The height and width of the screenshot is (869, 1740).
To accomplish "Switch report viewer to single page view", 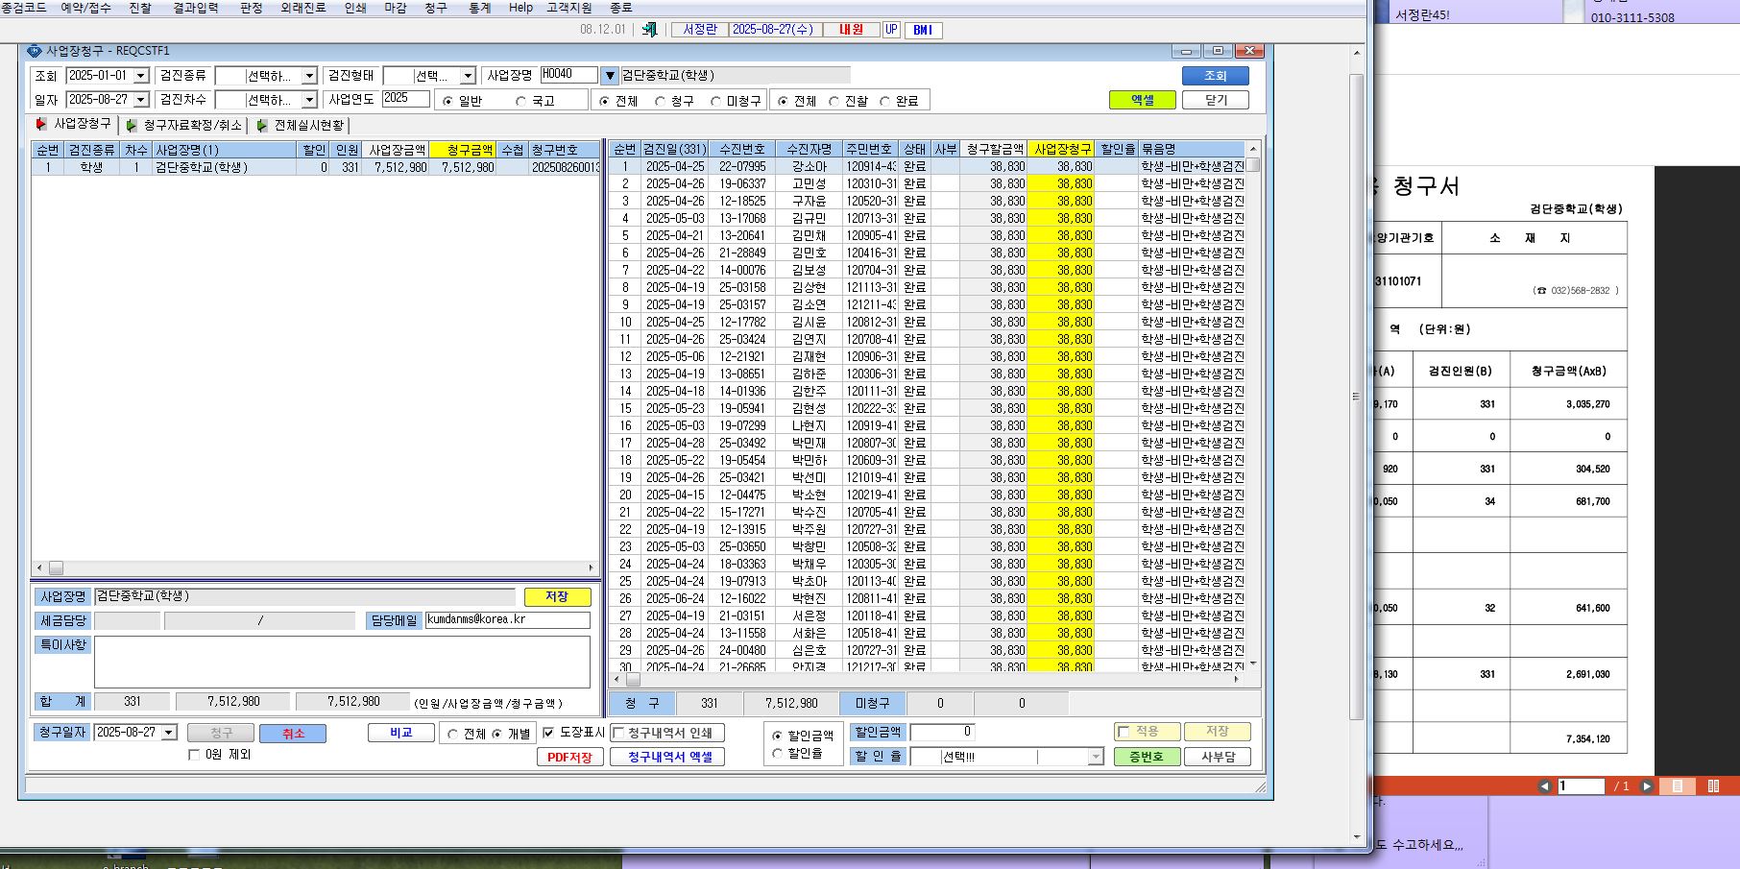I will coord(1678,785).
